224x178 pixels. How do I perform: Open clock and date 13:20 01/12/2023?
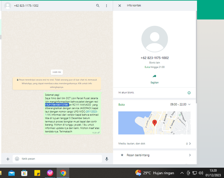tap(213, 173)
